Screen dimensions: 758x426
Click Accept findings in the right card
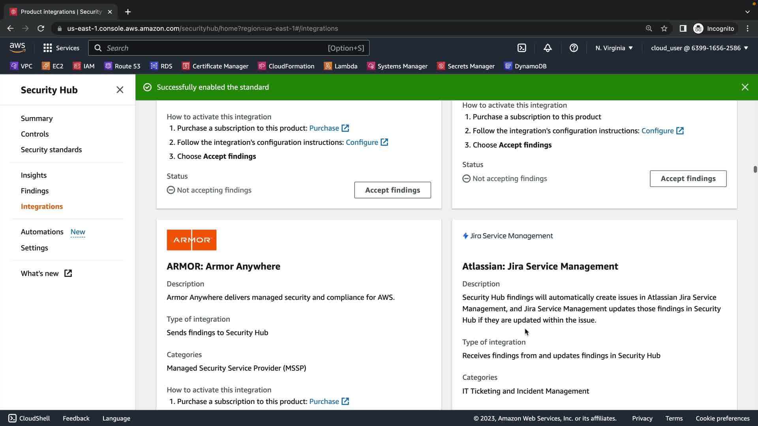click(x=688, y=179)
